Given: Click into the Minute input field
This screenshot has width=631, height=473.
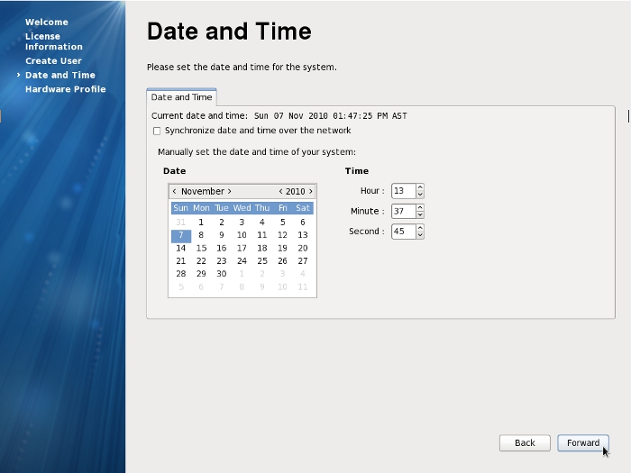Looking at the screenshot, I should [x=402, y=212].
